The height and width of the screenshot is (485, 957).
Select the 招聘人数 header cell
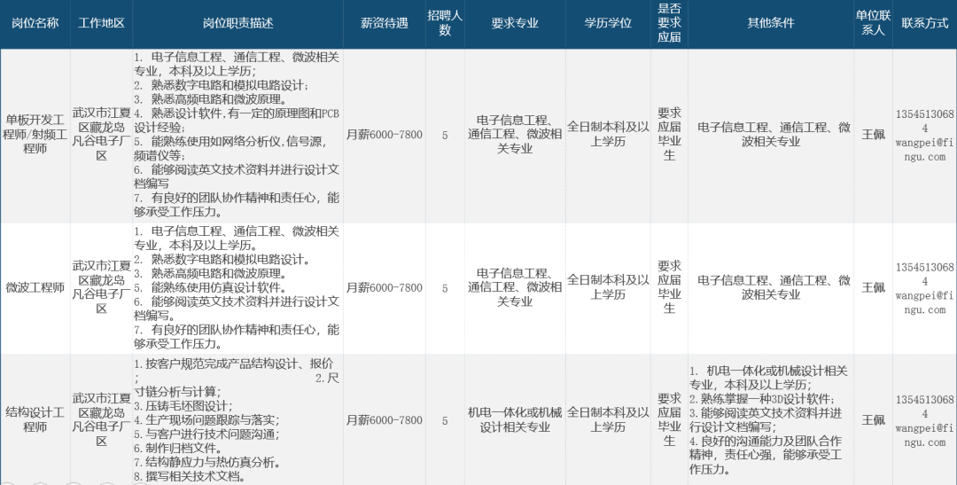tap(445, 23)
